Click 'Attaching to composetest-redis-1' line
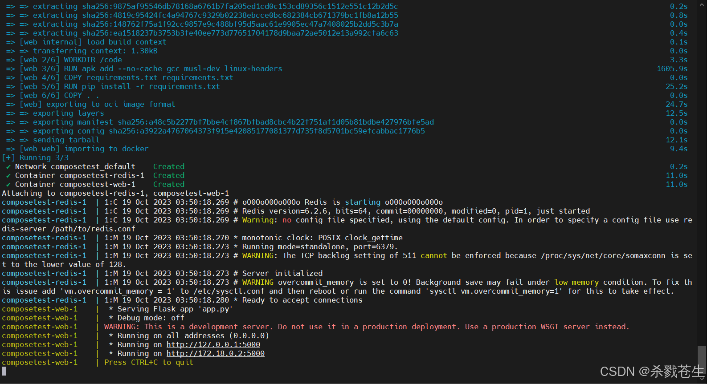The image size is (707, 384). click(115, 193)
